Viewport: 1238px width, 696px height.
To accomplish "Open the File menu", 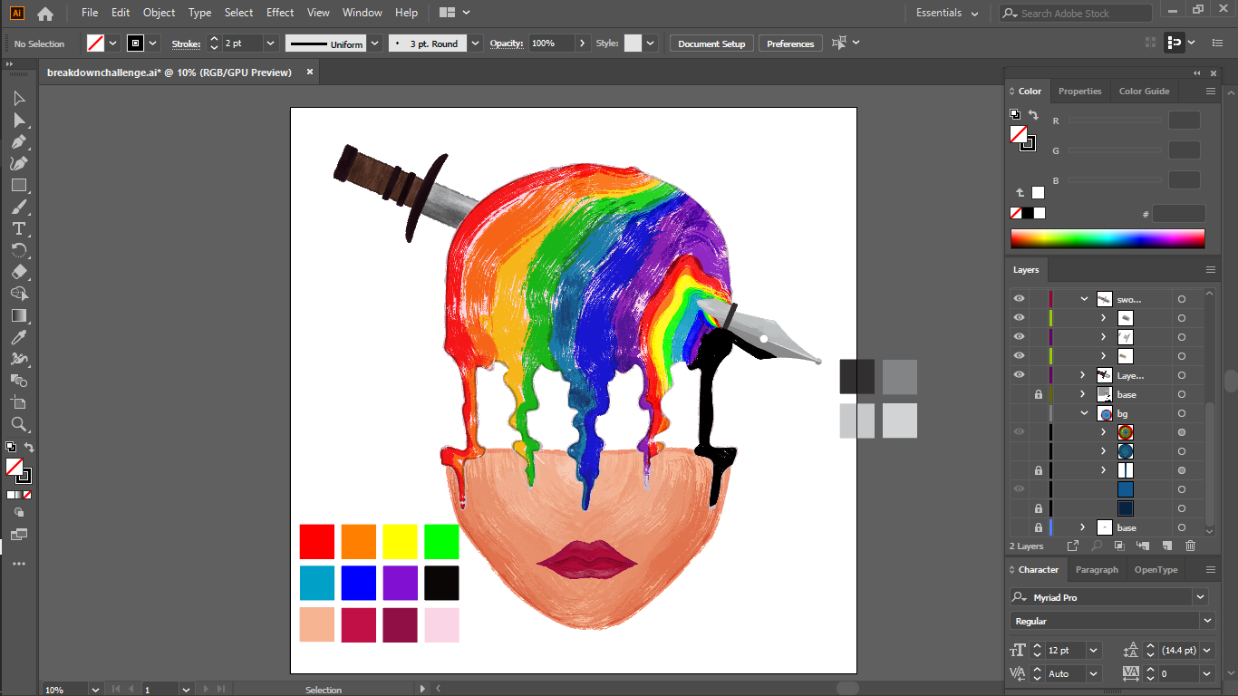I will (x=90, y=13).
